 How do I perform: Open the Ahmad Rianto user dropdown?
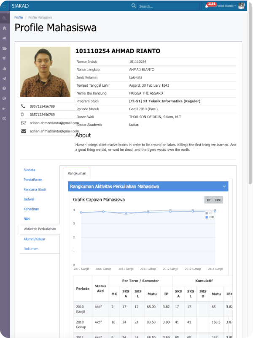[226, 6]
